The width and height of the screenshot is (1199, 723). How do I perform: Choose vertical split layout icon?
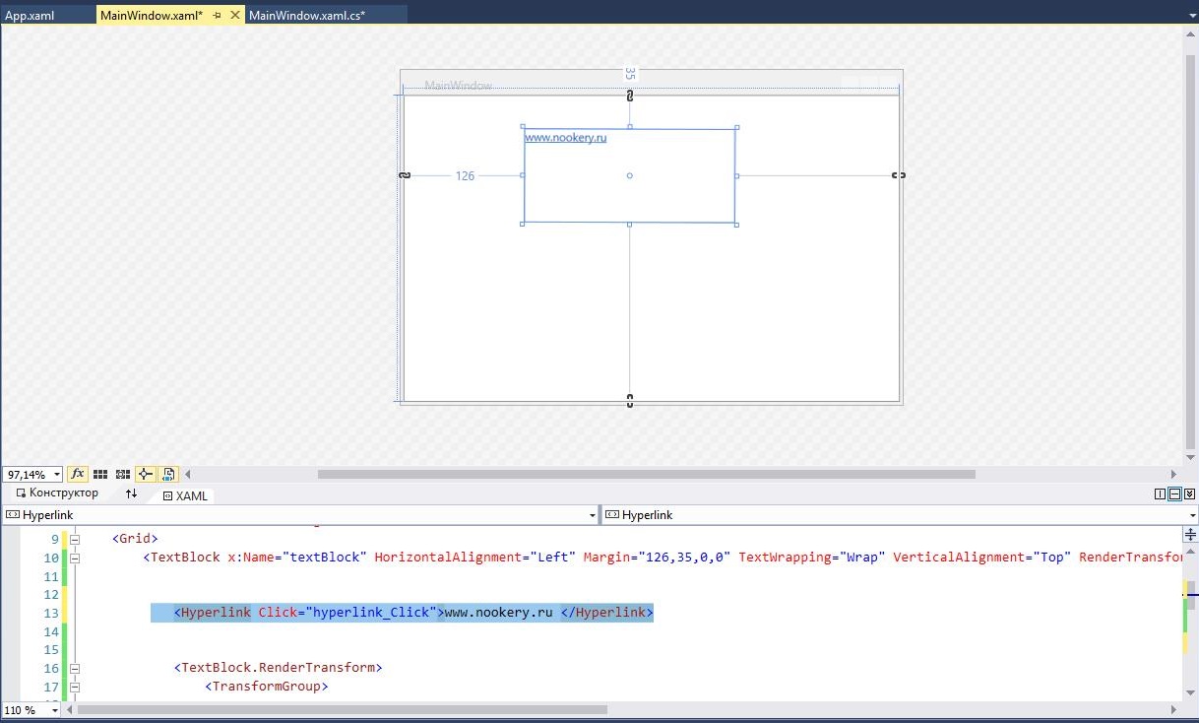tap(1161, 493)
